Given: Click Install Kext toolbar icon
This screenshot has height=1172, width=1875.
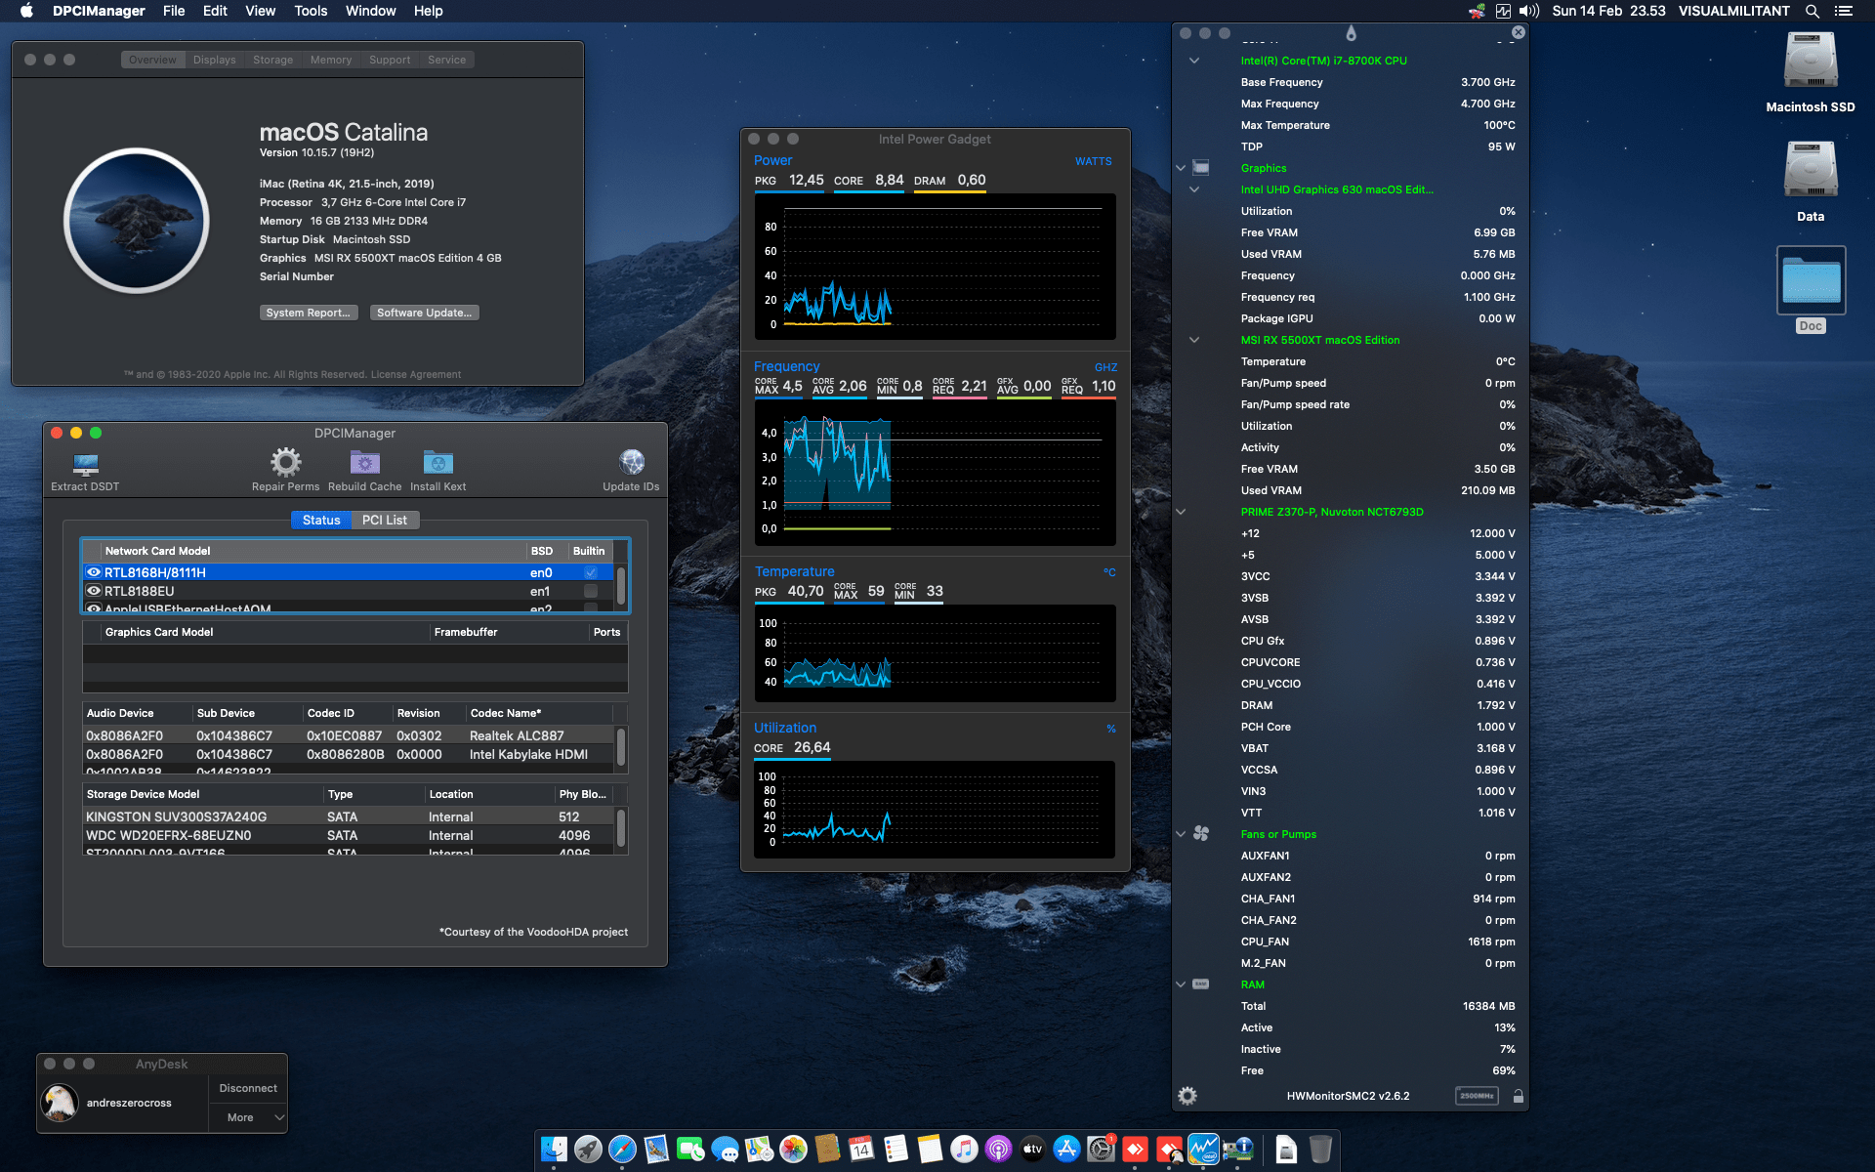Looking at the screenshot, I should pos(437,462).
